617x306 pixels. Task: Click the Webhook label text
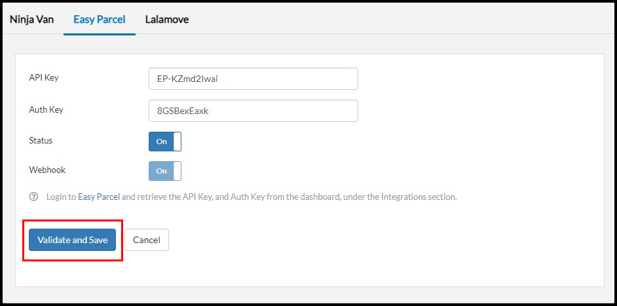coord(47,170)
